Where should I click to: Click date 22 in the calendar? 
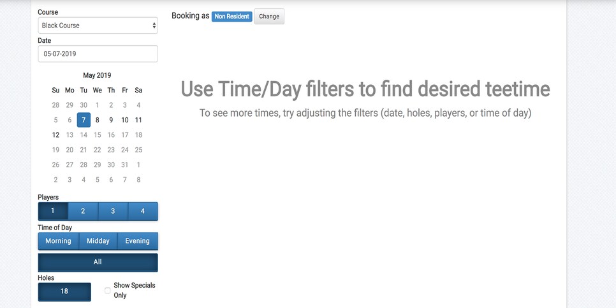pos(98,150)
